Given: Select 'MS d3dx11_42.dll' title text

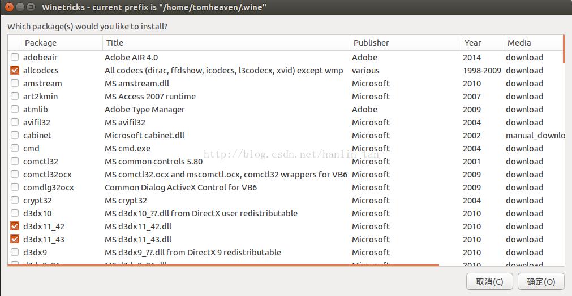Looking at the screenshot, I should (138, 227).
